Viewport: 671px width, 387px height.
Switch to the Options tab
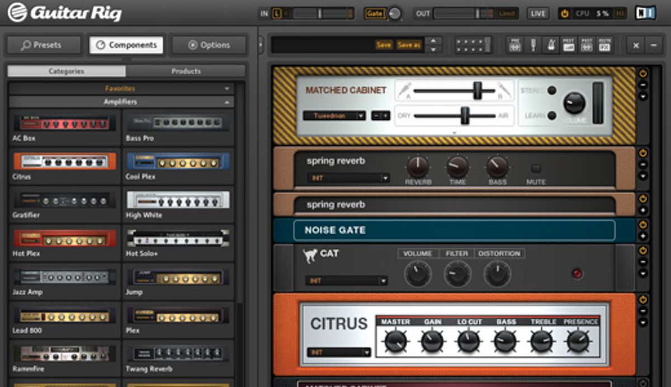(x=209, y=45)
